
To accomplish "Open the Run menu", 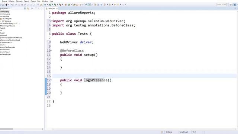I will pos(39,1).
